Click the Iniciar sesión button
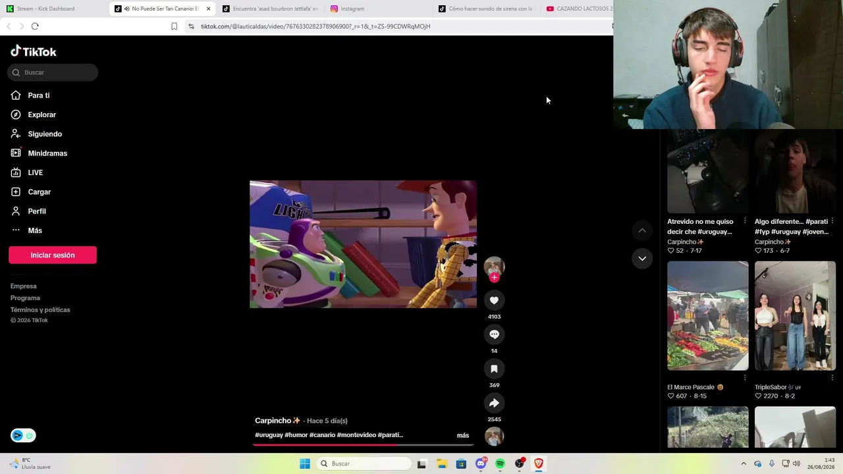 pyautogui.click(x=53, y=255)
